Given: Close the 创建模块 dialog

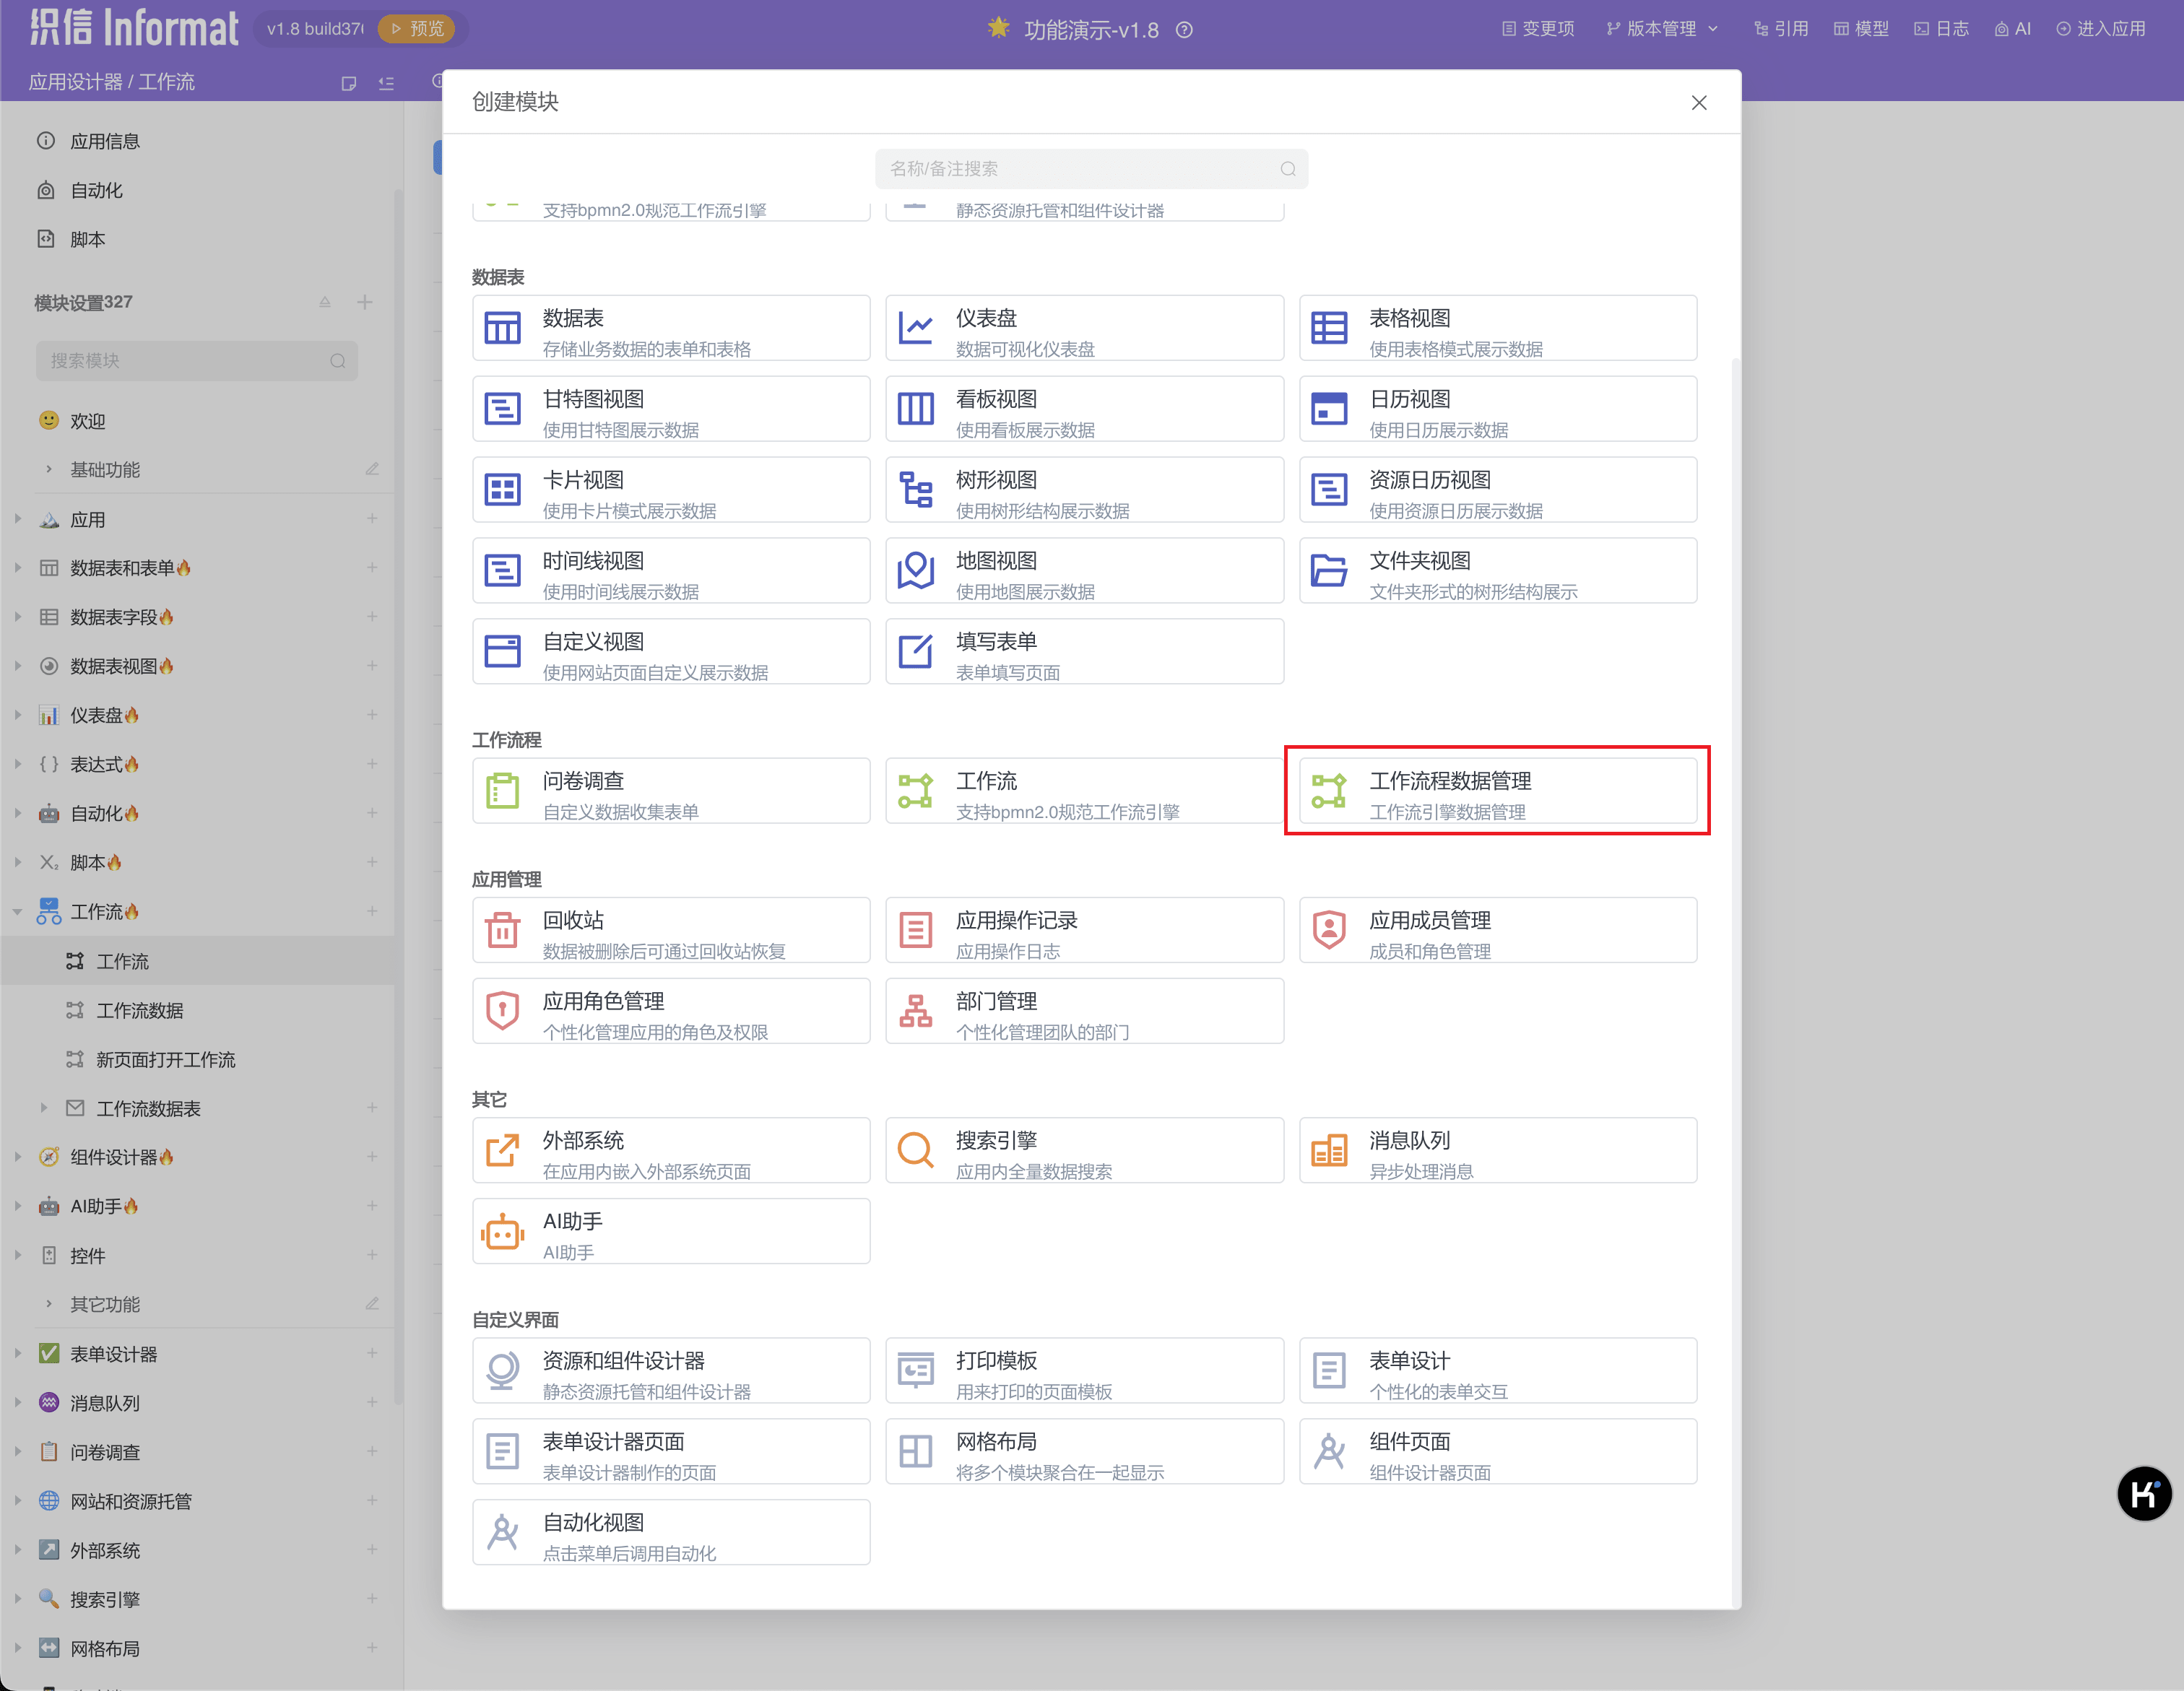Looking at the screenshot, I should point(1698,103).
